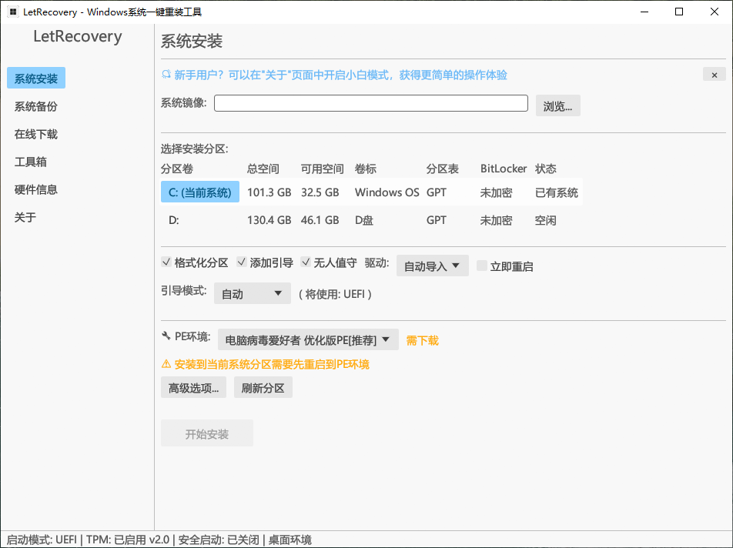Click the 可用空间 column header
The image size is (733, 548).
click(323, 169)
